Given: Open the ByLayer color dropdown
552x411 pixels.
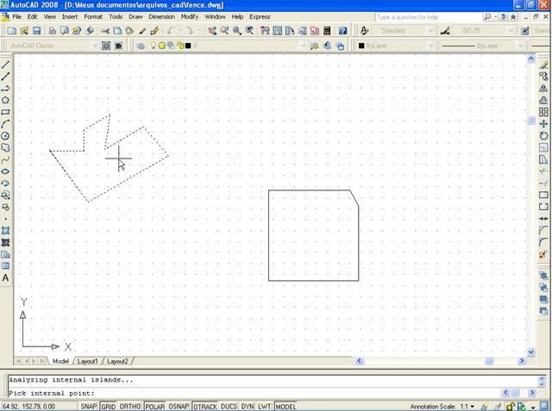Looking at the screenshot, I should (431, 46).
